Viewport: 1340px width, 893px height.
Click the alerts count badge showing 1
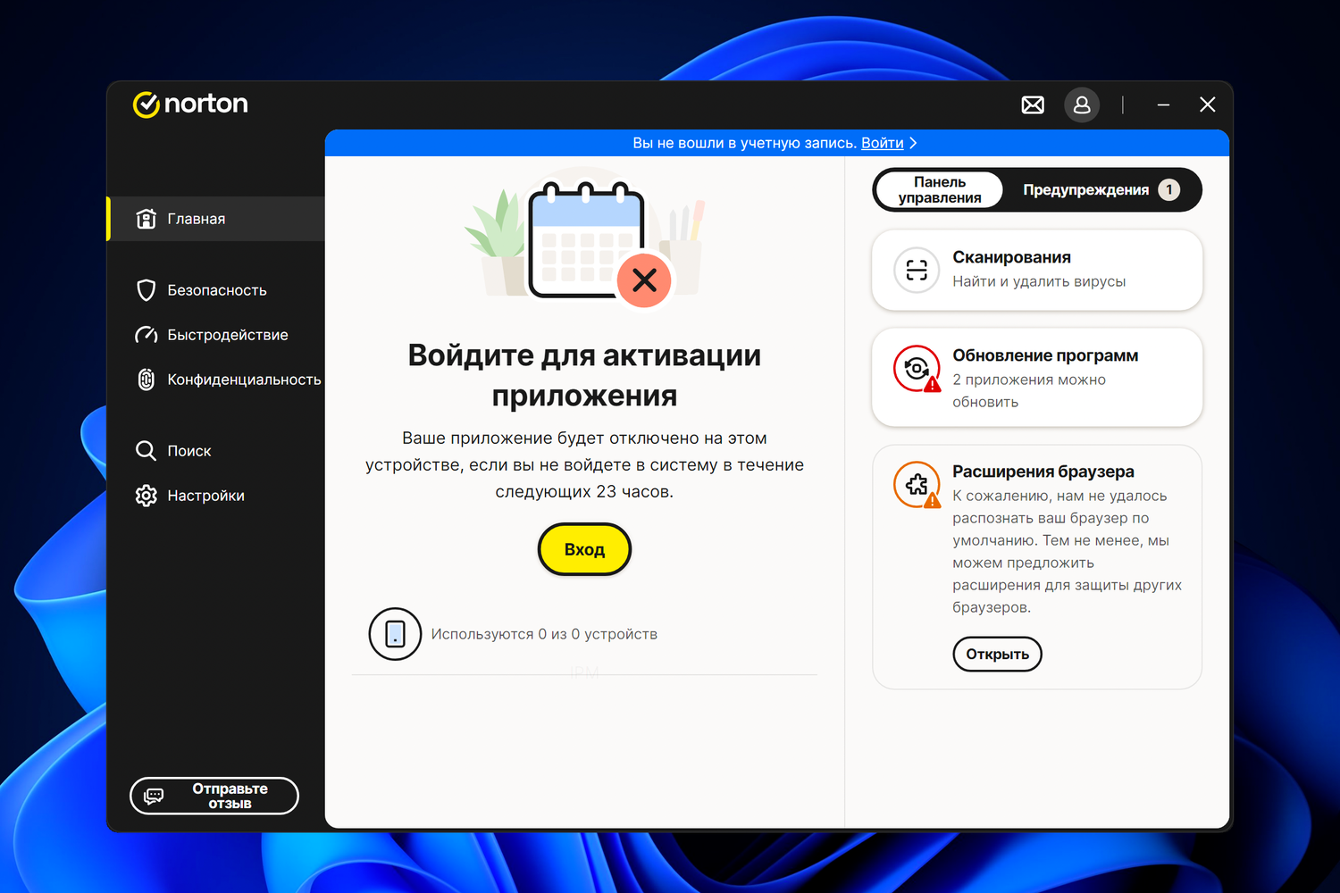(x=1169, y=190)
